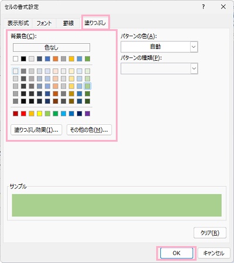
Task: Pick black swatch in top theme row
Action: point(23,59)
